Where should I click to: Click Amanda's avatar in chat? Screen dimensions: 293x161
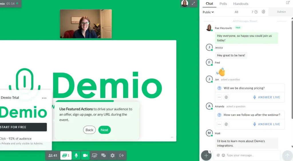[209, 106]
